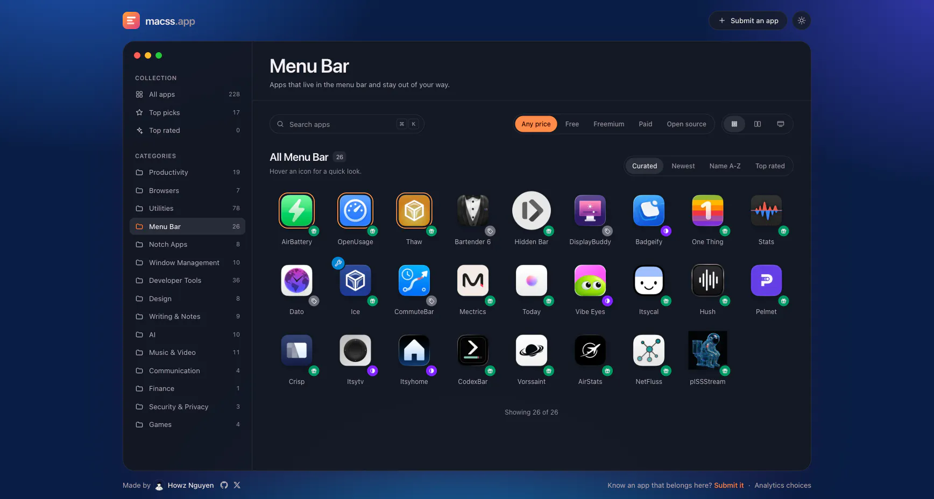Go to the macss.app home logo
The height and width of the screenshot is (499, 934).
[159, 21]
